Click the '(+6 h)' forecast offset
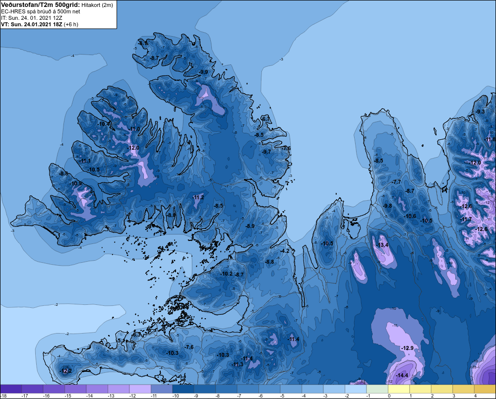The width and height of the screenshot is (496, 399). click(71, 24)
